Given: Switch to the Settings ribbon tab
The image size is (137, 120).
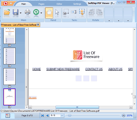Looking at the screenshot, I should coord(77,4).
